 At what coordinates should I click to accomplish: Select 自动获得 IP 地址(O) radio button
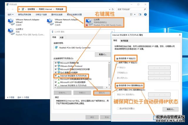pyautogui.click(x=117, y=59)
